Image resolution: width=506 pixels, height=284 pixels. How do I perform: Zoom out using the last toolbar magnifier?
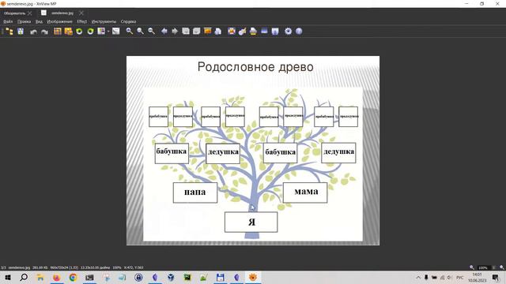pyautogui.click(x=151, y=32)
